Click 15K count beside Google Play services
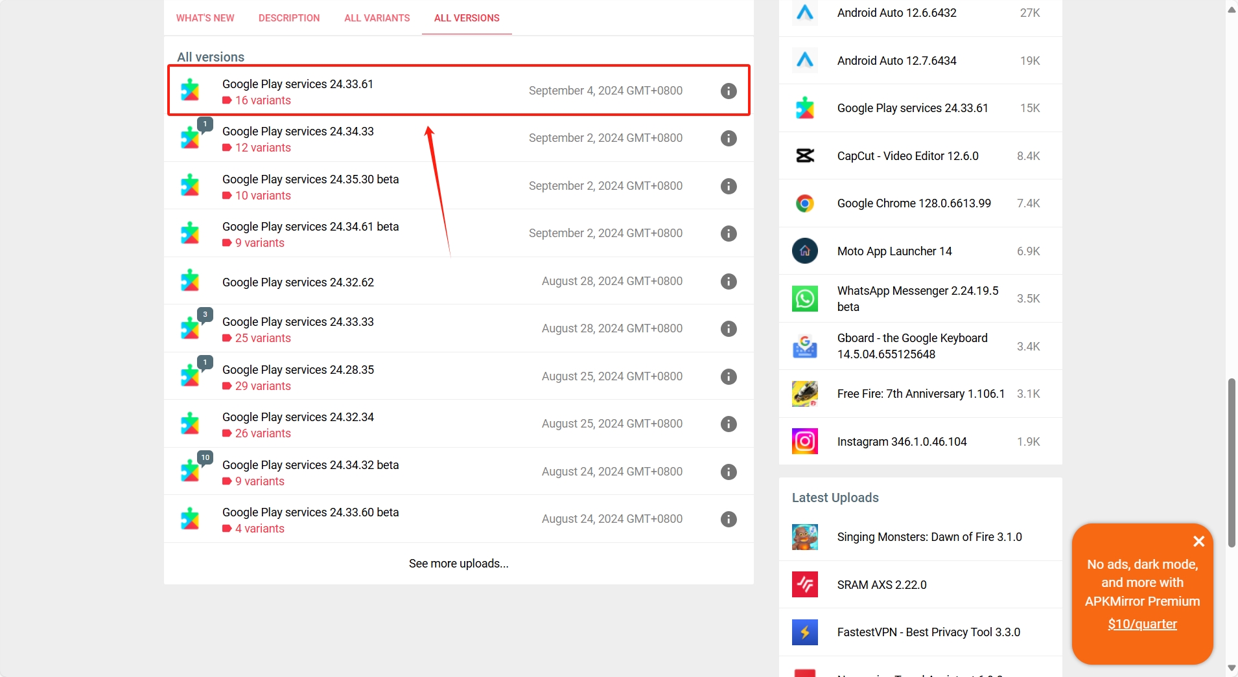Image resolution: width=1238 pixels, height=677 pixels. (x=1030, y=108)
